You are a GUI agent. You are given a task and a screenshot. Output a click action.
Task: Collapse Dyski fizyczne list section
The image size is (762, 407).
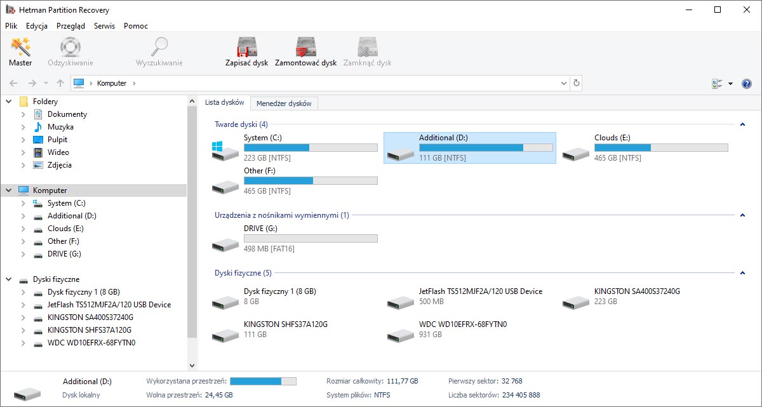coord(742,273)
